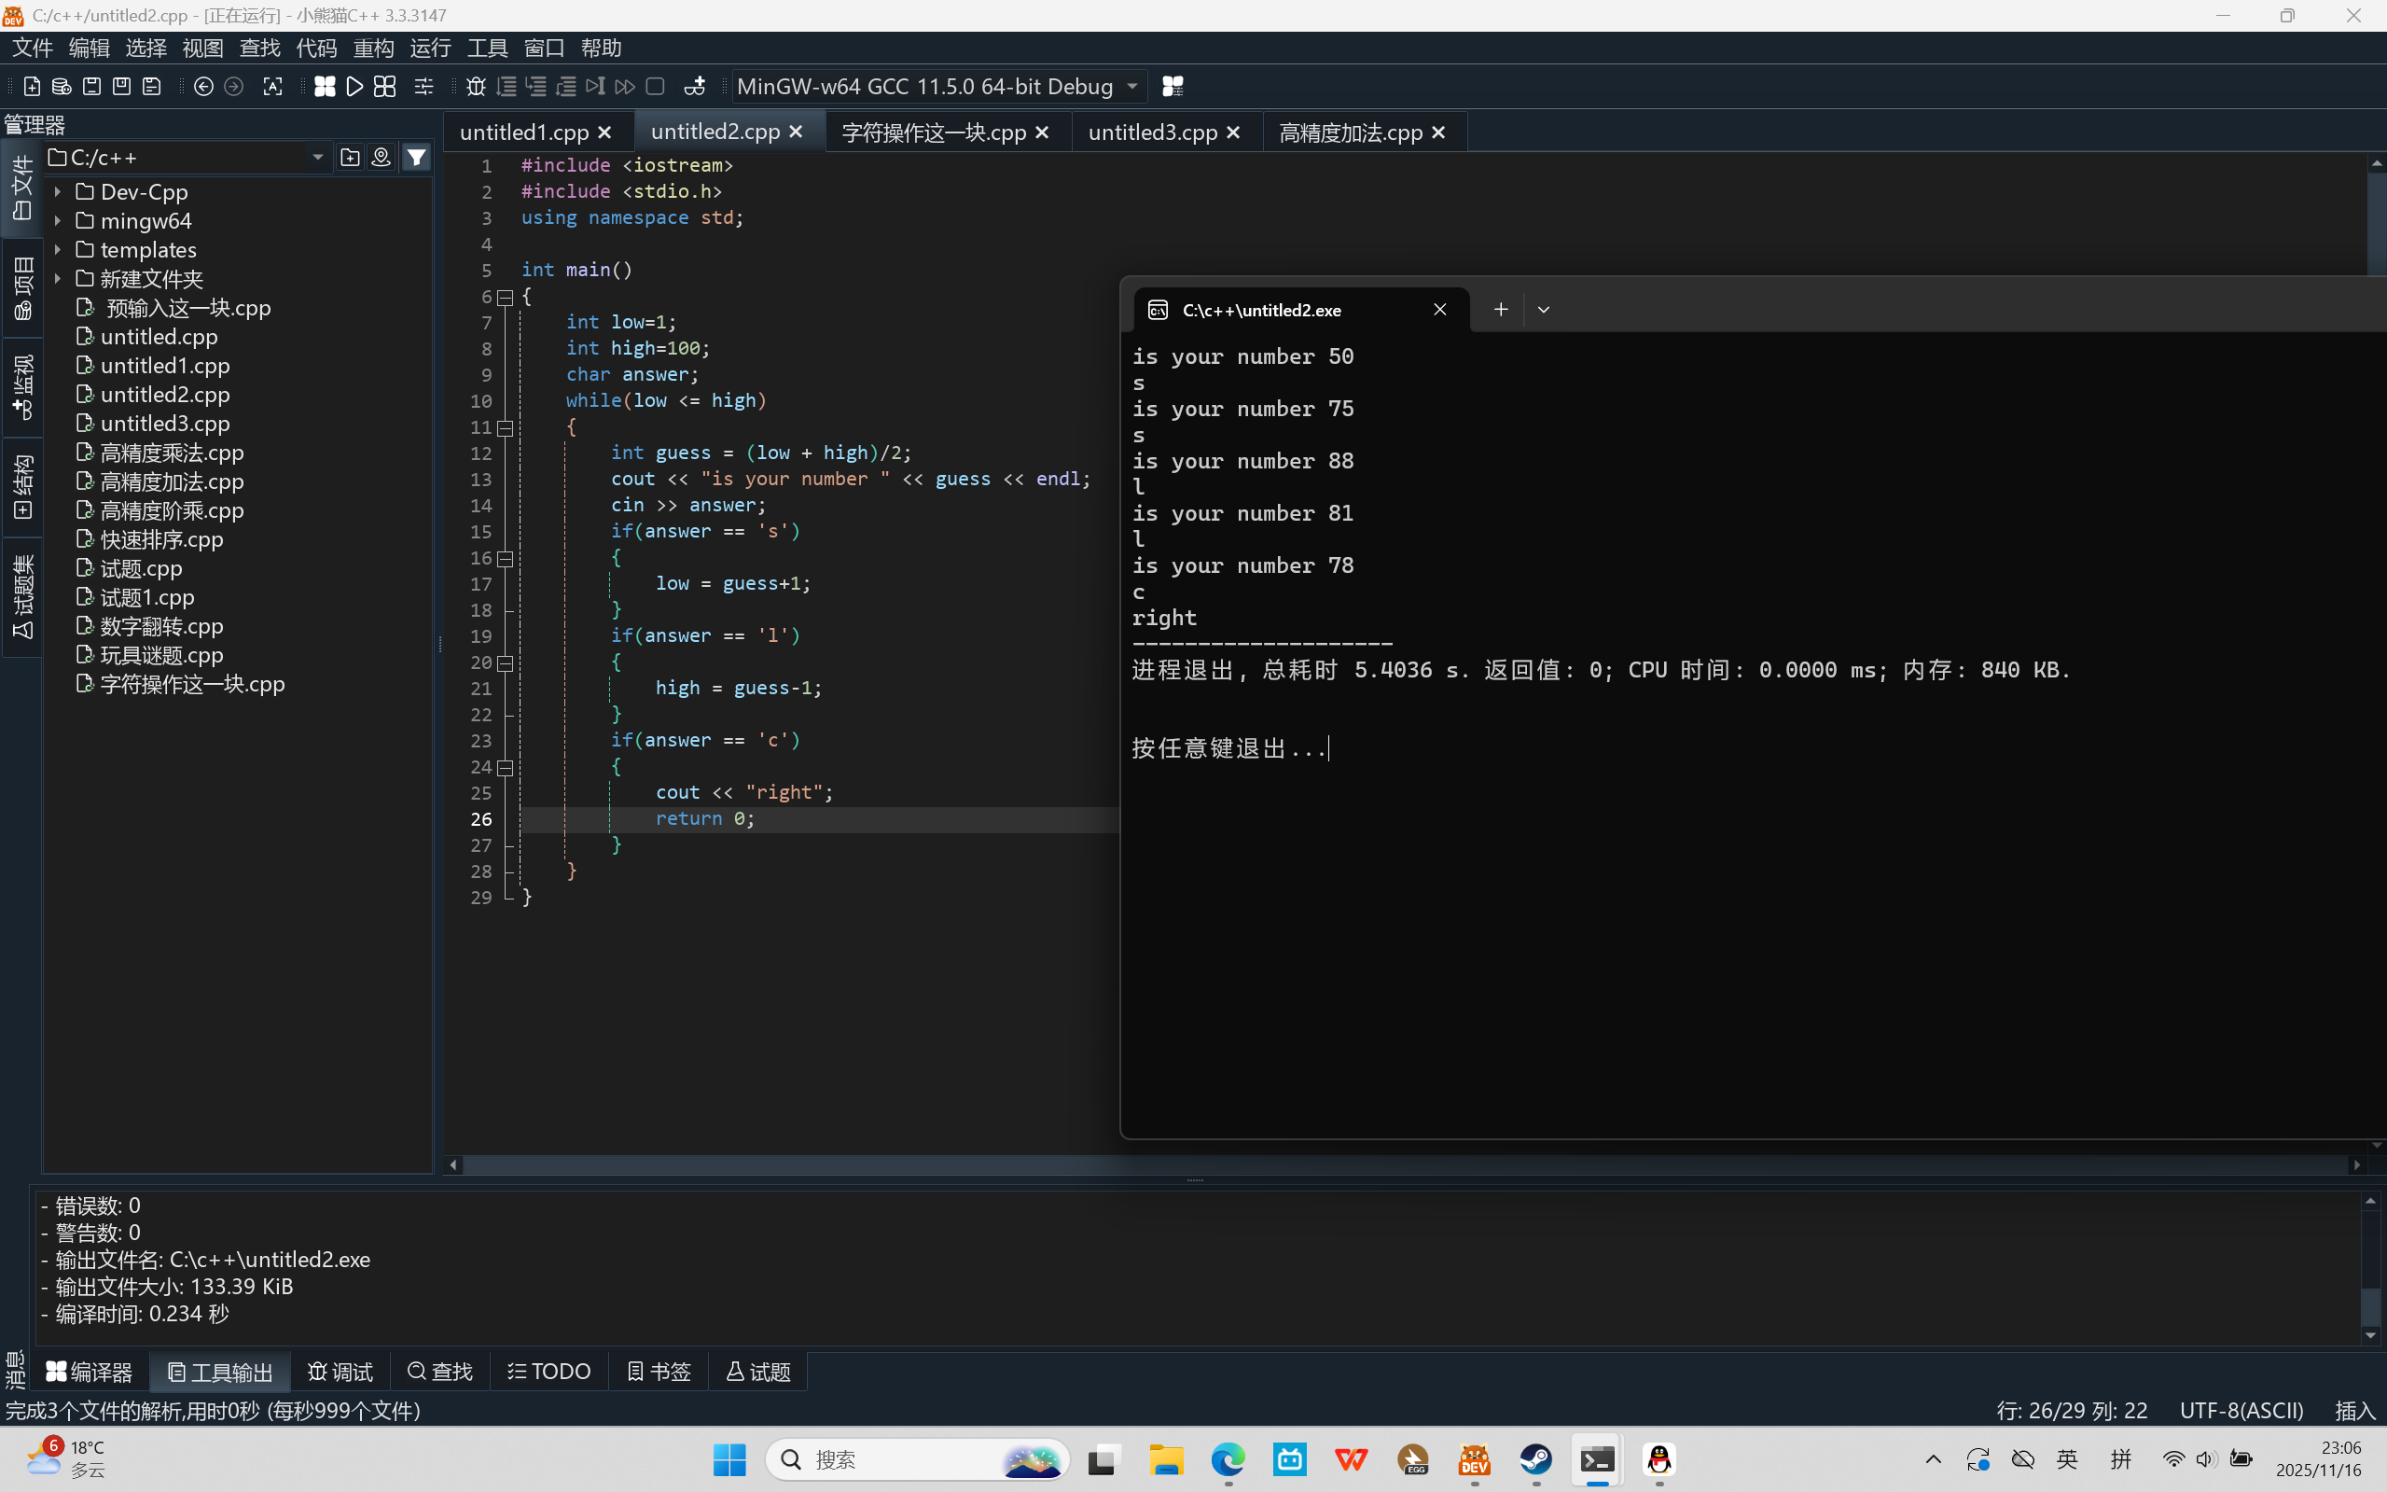The image size is (2387, 1492).
Task: Click the Compile icon in toolbar
Action: [x=325, y=87]
